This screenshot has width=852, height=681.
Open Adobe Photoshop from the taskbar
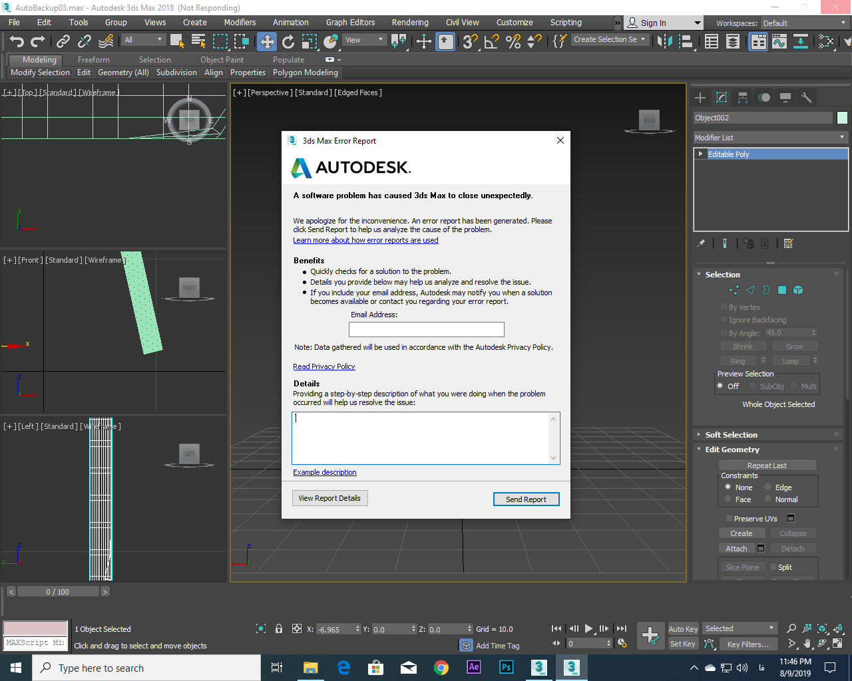507,668
